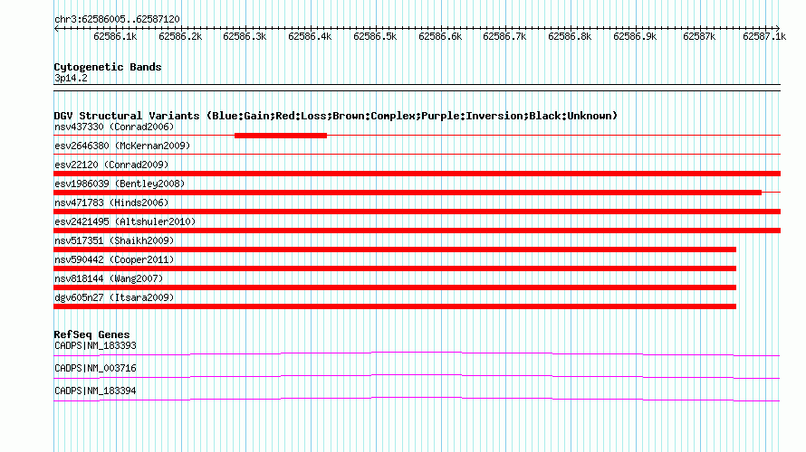This screenshot has width=806, height=452.
Task: Select esv1986039 (Bentley2008) label
Action: pos(120,184)
